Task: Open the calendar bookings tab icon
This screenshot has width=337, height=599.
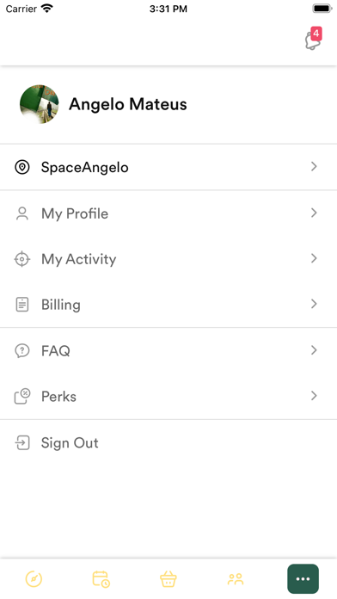Action: [101, 578]
